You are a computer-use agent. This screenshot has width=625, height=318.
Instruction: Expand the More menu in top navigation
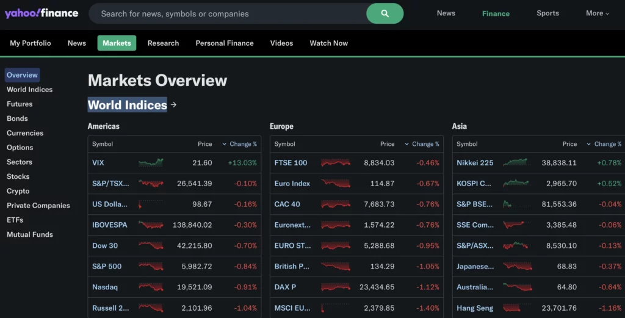click(x=597, y=13)
